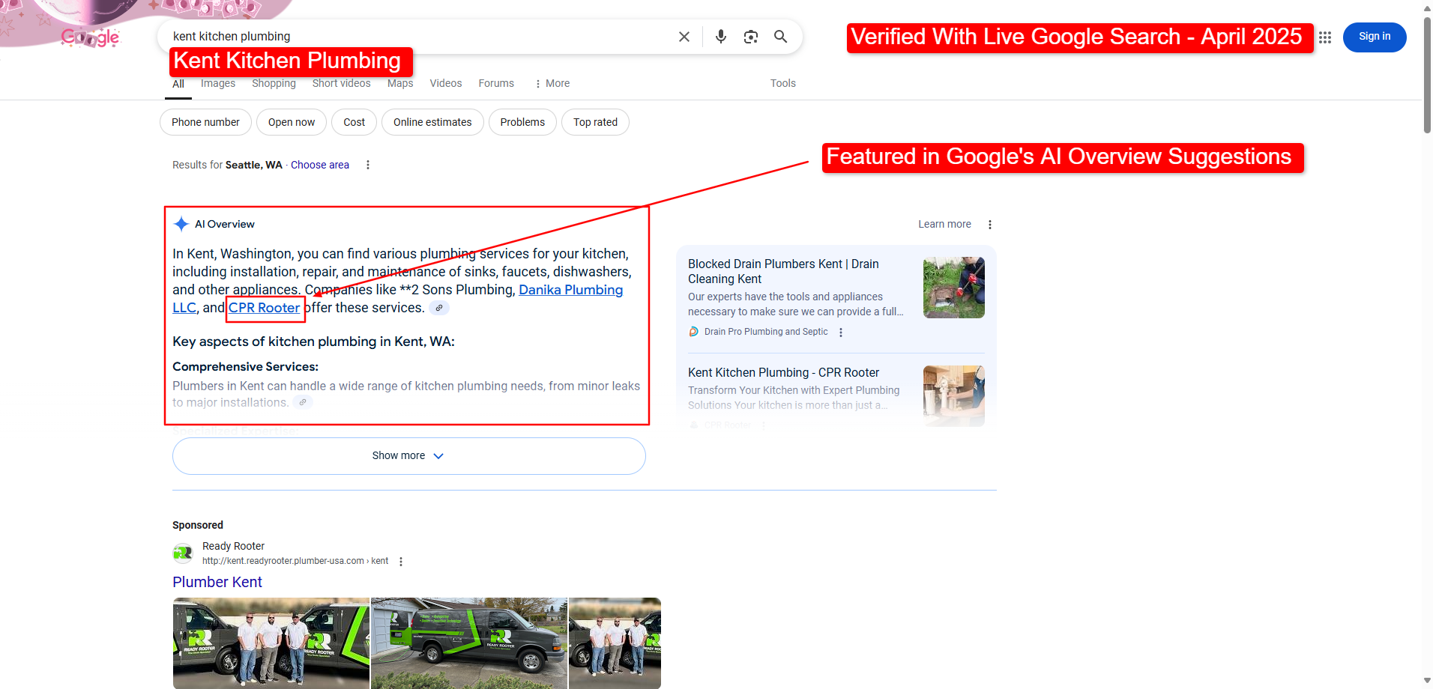1433x689 pixels.
Task: Open AI Overview three-dot options menu
Action: point(989,225)
